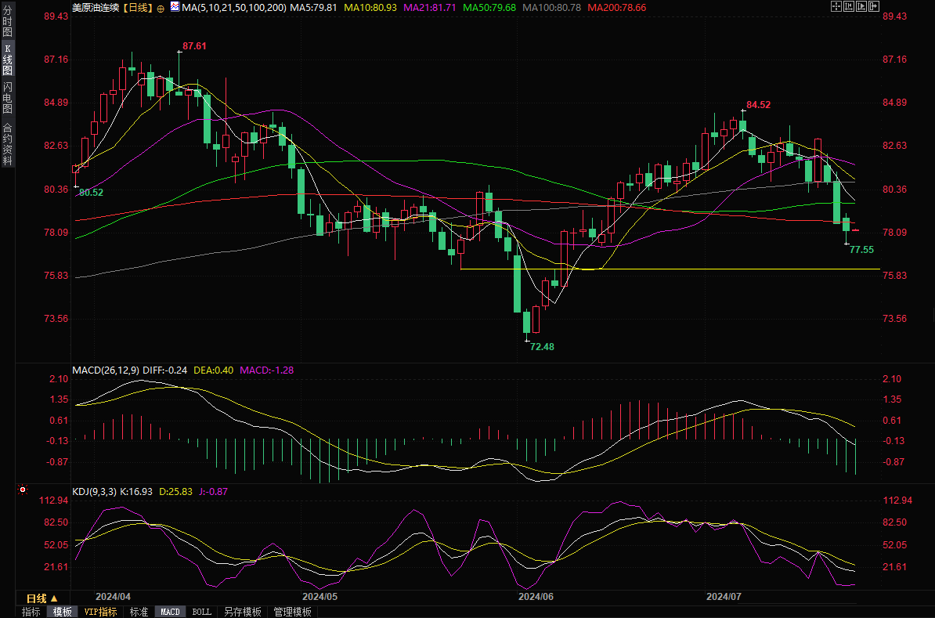Click the expand-right panel icon
This screenshot has height=618, width=935.
coord(874,6)
